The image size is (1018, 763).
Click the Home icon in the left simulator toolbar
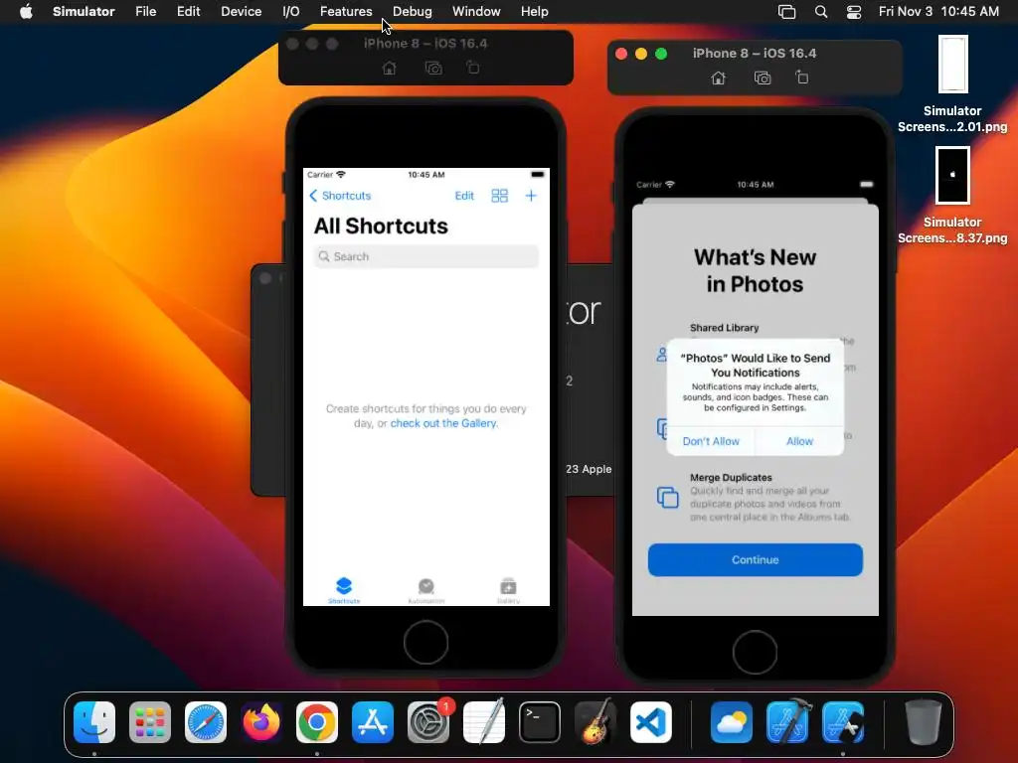click(389, 68)
